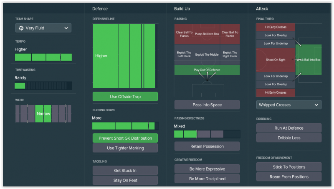
Task: Select Pump Ball Into Box tile
Action: click(x=207, y=34)
